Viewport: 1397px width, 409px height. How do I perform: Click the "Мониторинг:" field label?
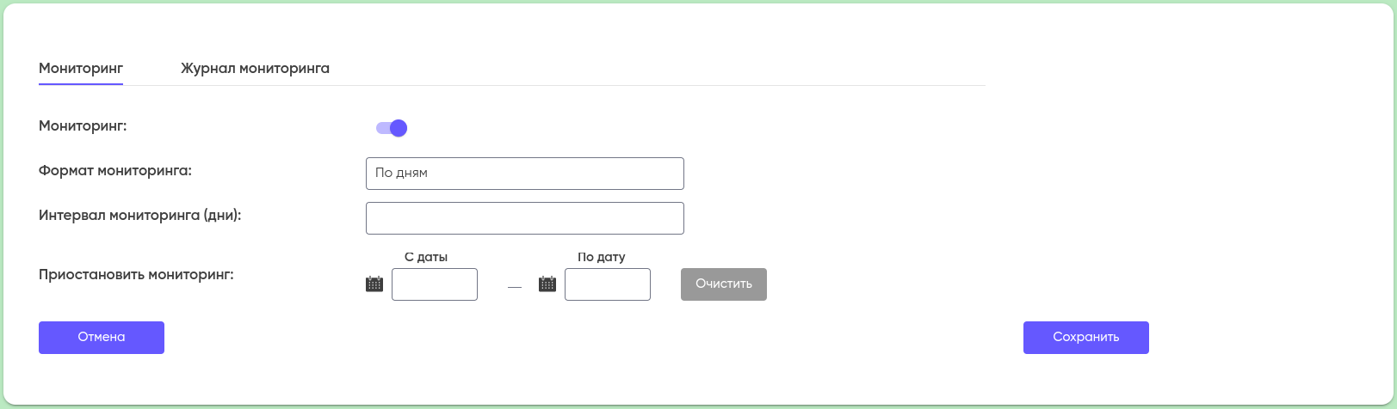pyautogui.click(x=83, y=125)
